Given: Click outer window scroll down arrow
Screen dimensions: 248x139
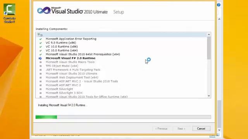Looking at the screenshot, I should (x=219, y=130).
